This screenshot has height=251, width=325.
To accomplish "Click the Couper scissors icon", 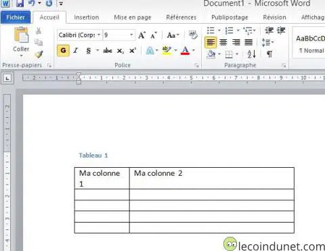I will point(39,31).
